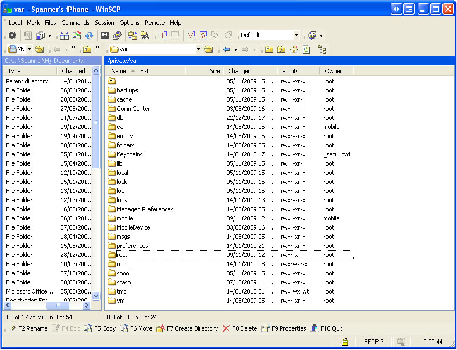The width and height of the screenshot is (457, 350).
Task: Click local panel parent directory icon
Action: tap(87, 49)
